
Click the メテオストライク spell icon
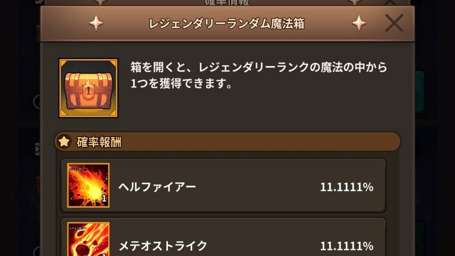tap(88, 239)
